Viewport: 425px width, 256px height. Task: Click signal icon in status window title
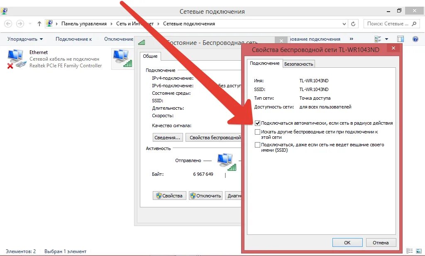142,42
